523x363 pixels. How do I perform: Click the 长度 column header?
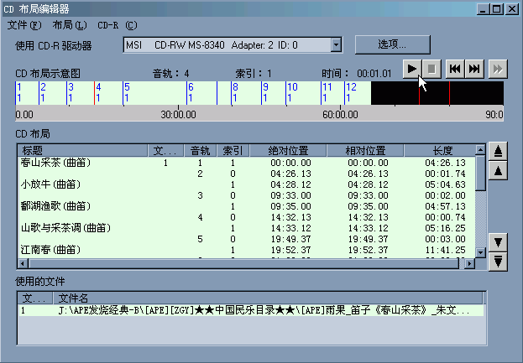[442, 150]
